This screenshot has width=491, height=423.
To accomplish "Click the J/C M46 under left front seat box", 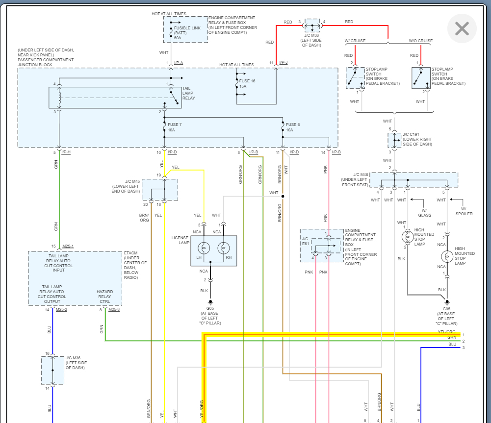I will point(413,180).
